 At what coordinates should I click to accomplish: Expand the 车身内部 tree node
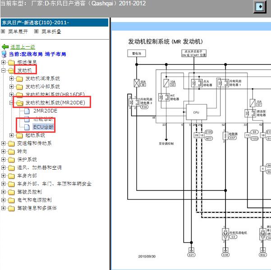click(x=3, y=175)
